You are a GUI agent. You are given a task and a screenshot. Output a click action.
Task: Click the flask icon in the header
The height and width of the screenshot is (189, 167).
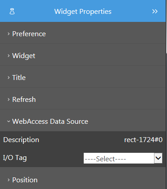tap(12, 12)
